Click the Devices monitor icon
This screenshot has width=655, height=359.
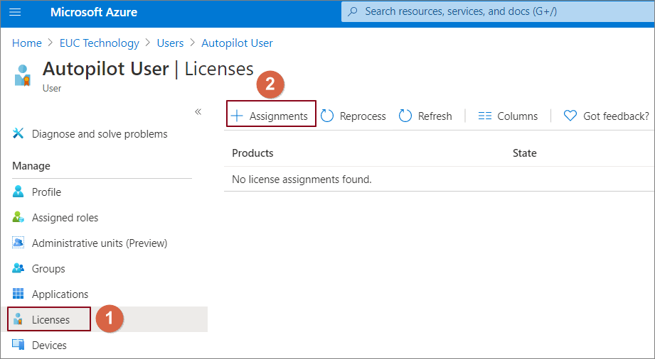pos(18,346)
